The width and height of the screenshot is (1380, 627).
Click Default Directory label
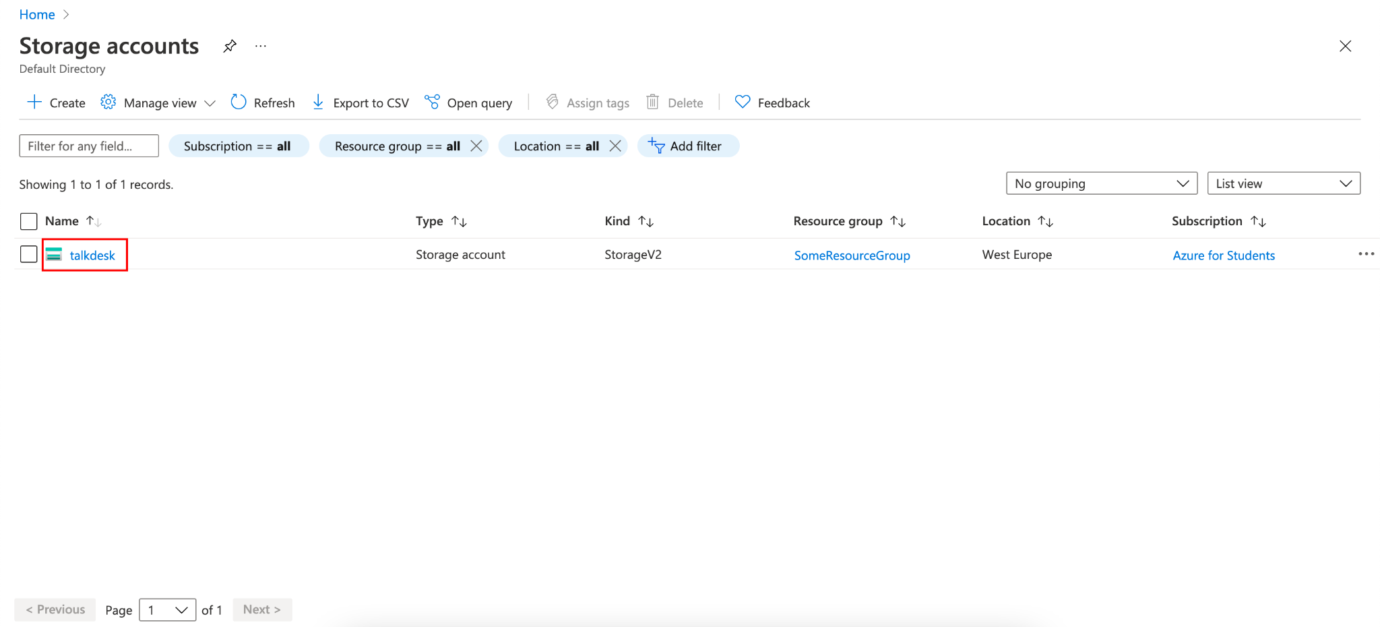click(x=62, y=69)
